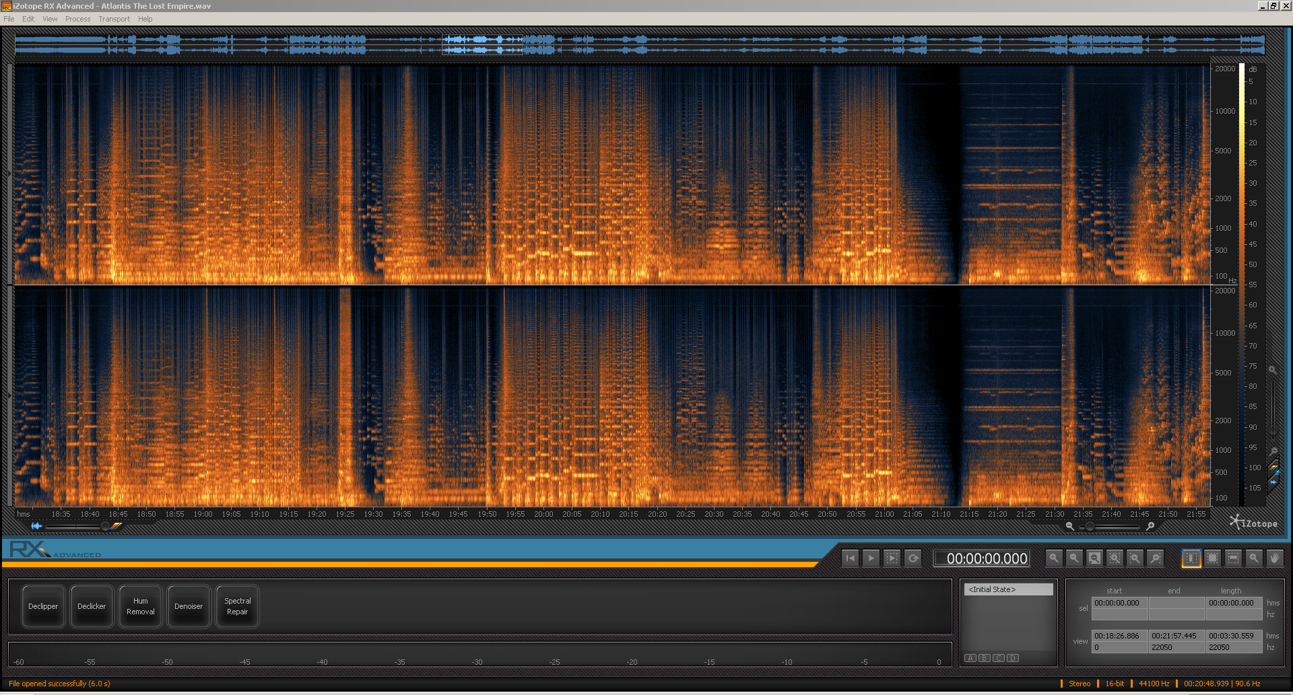
Task: Toggle compare setting slot A
Action: click(970, 658)
